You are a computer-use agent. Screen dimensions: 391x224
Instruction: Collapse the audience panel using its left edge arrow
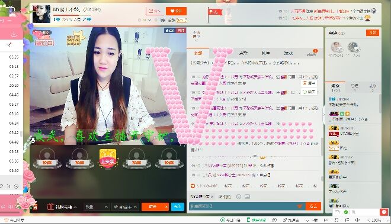tap(324, 115)
